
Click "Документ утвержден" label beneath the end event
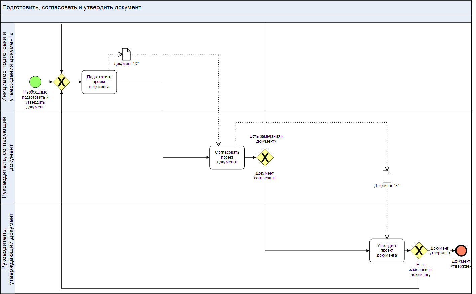pyautogui.click(x=461, y=264)
